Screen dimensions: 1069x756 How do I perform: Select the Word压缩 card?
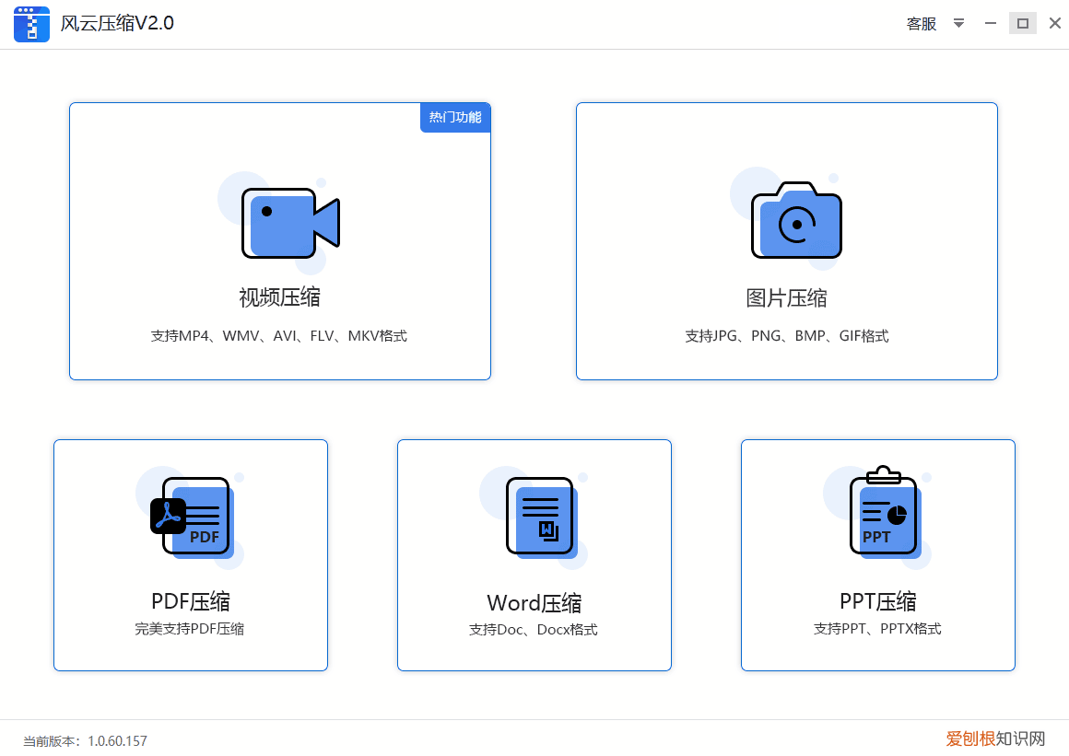coord(534,554)
